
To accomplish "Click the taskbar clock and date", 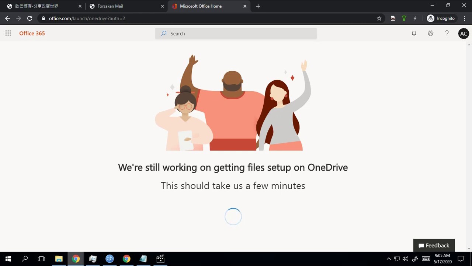I will (x=442, y=259).
